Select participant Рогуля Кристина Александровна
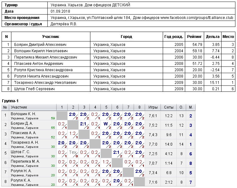 [x=43, y=70]
